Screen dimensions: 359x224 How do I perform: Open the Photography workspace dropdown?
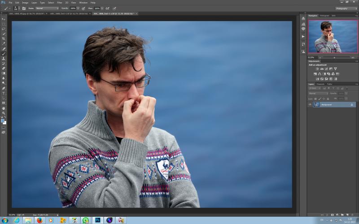click(346, 9)
